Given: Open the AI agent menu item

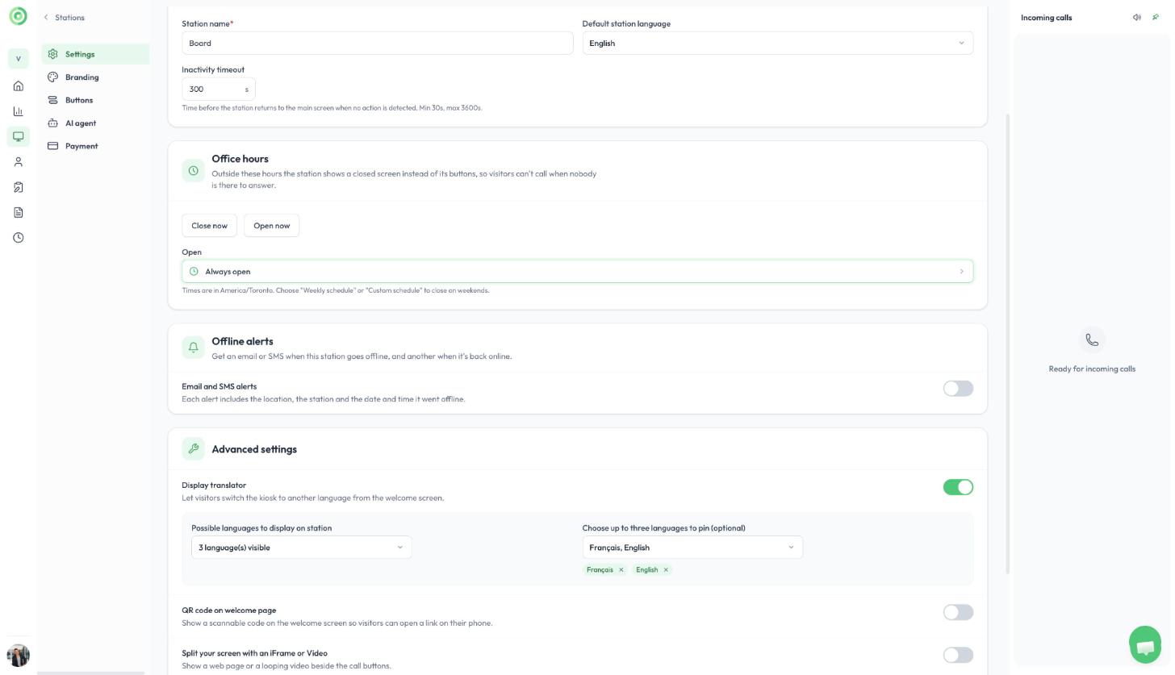Looking at the screenshot, I should (x=81, y=123).
